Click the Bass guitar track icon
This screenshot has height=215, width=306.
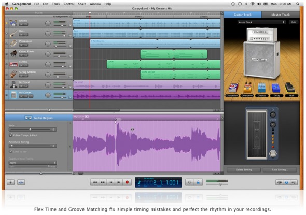(13, 33)
